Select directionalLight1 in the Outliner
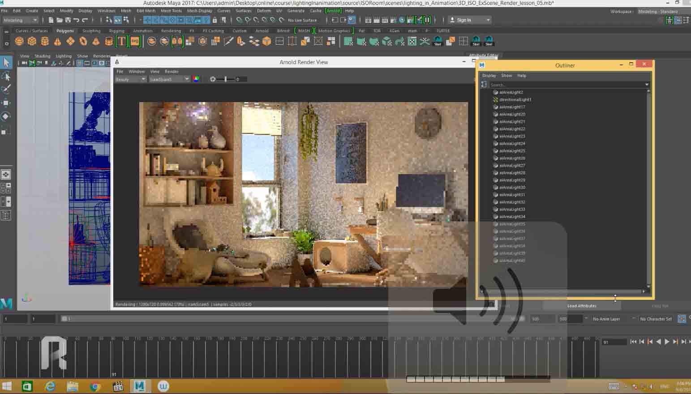The height and width of the screenshot is (394, 691). 515,100
